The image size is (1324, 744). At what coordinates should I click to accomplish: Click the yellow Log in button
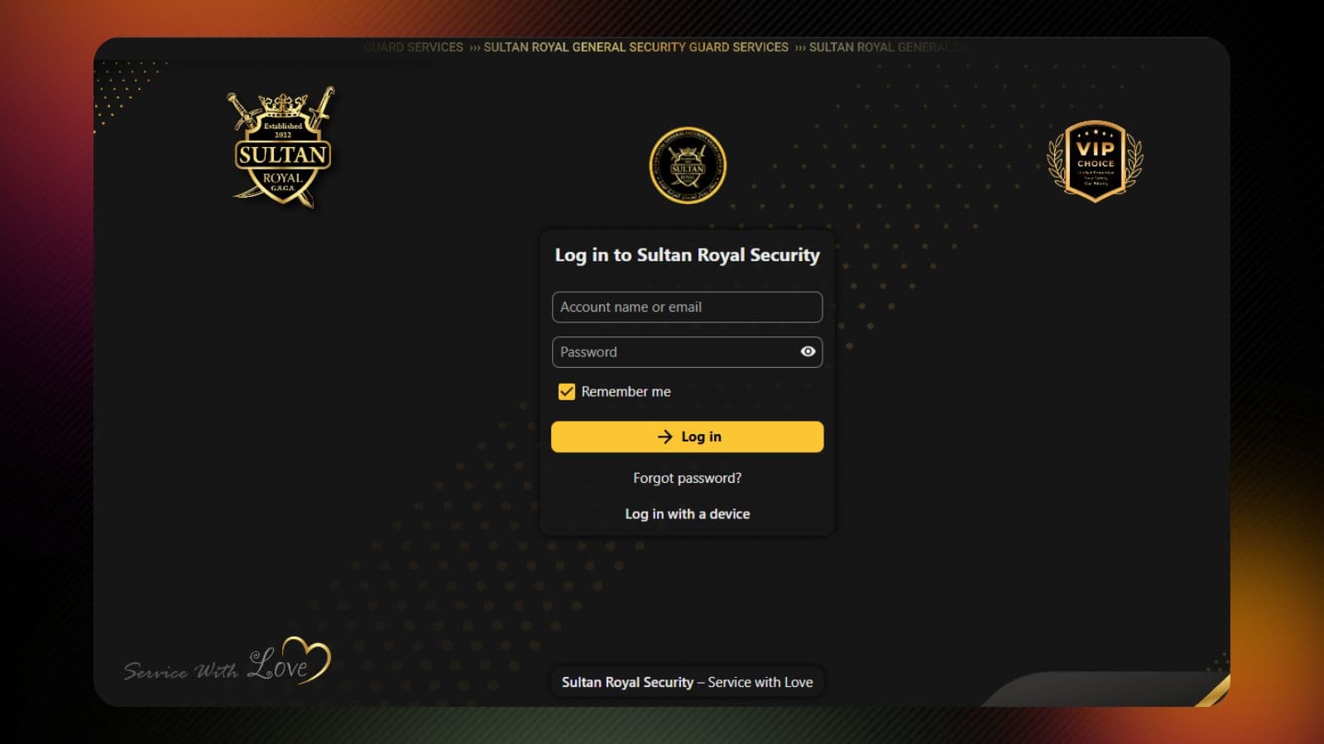[x=687, y=436]
